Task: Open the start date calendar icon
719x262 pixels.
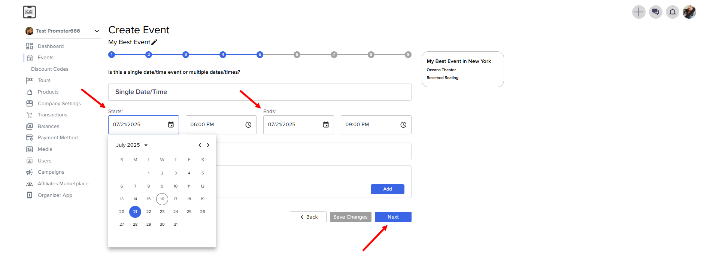Action: click(171, 125)
